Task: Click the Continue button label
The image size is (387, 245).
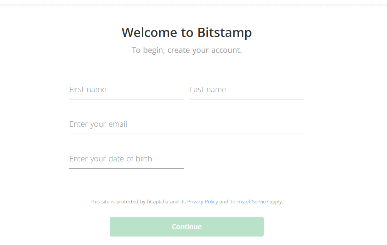Action: point(186,227)
